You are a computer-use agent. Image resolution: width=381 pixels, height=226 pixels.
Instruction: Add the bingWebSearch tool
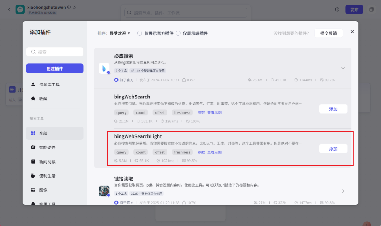click(333, 109)
